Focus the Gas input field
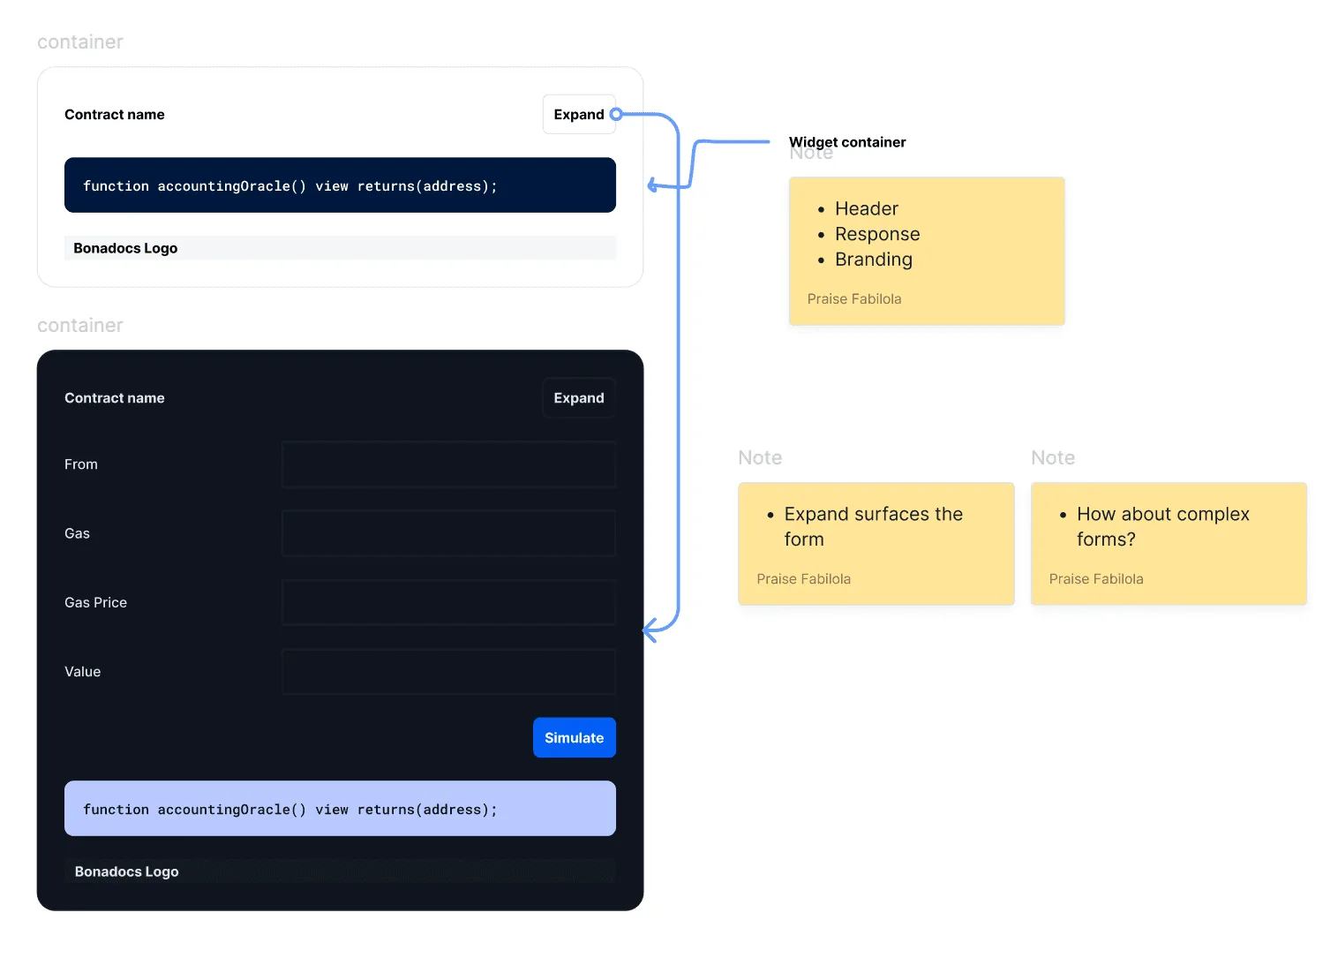 (x=448, y=533)
